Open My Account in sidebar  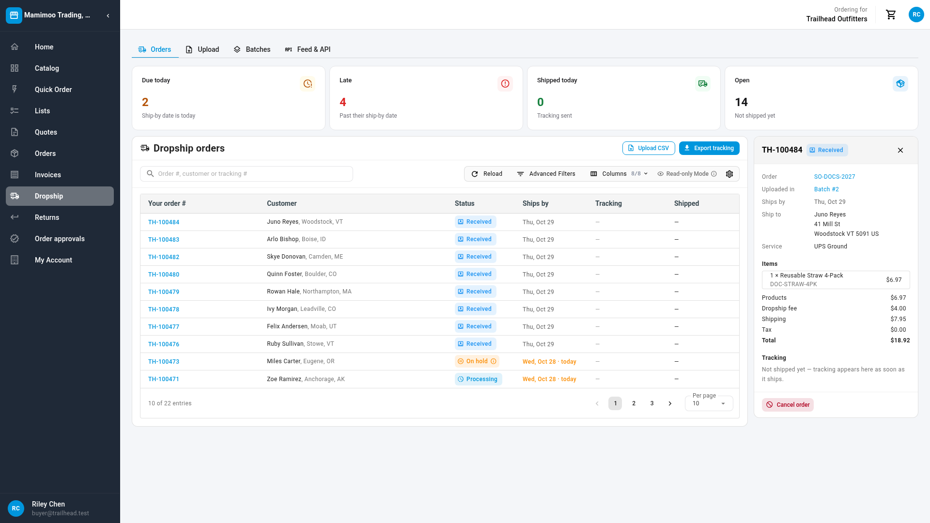click(x=60, y=260)
